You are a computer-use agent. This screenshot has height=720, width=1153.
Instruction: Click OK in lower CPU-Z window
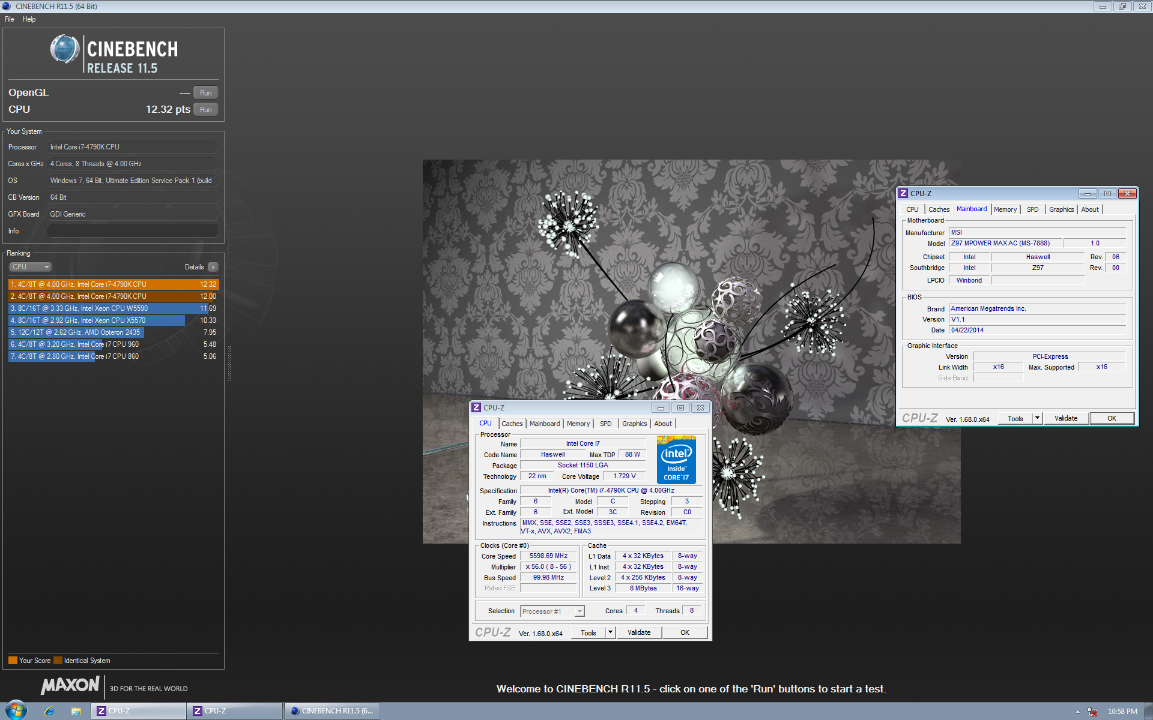click(x=685, y=632)
